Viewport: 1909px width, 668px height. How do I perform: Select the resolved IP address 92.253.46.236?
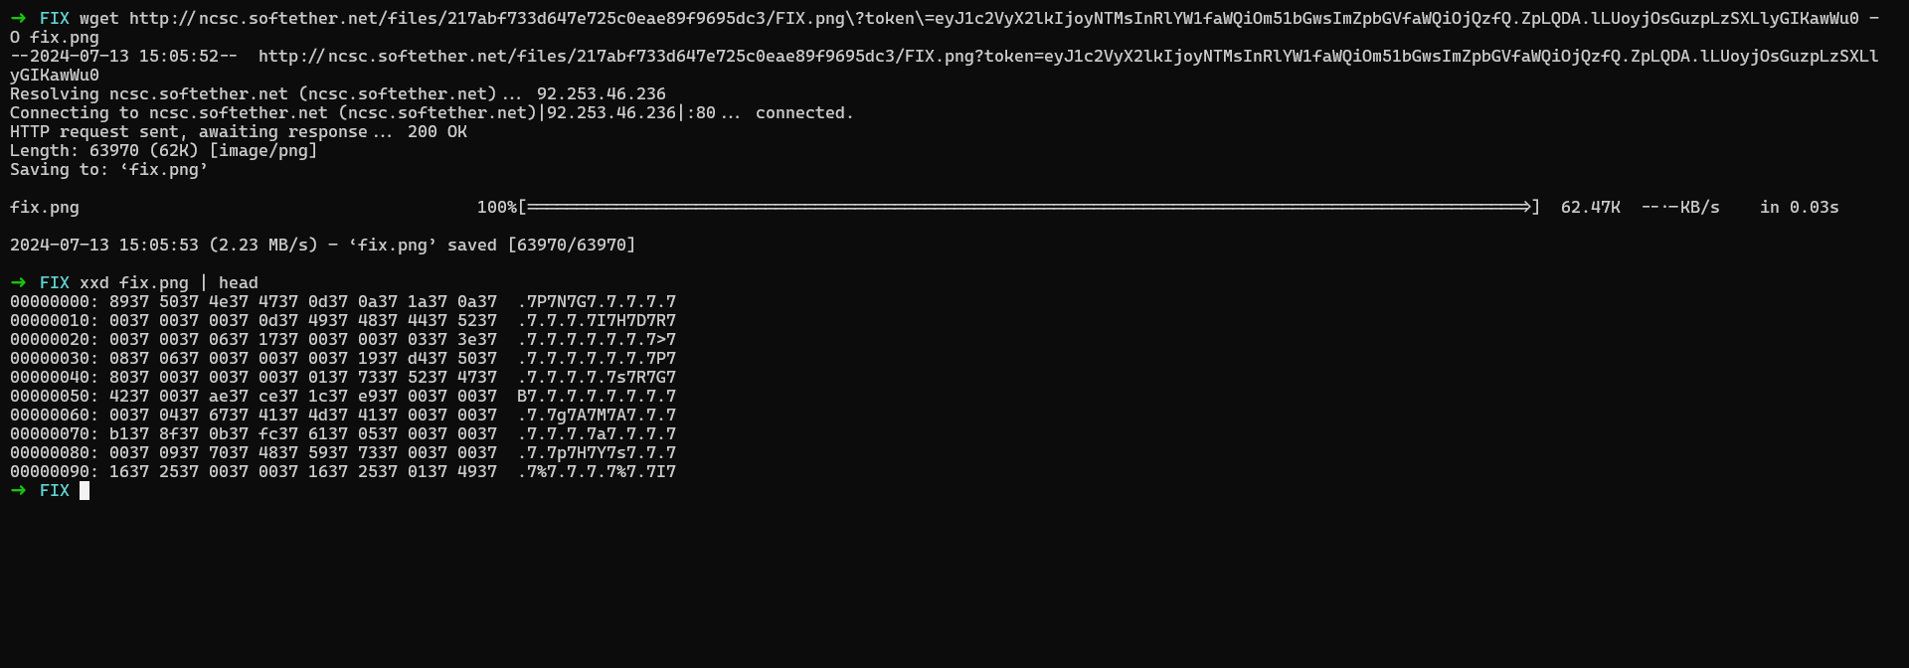601,93
